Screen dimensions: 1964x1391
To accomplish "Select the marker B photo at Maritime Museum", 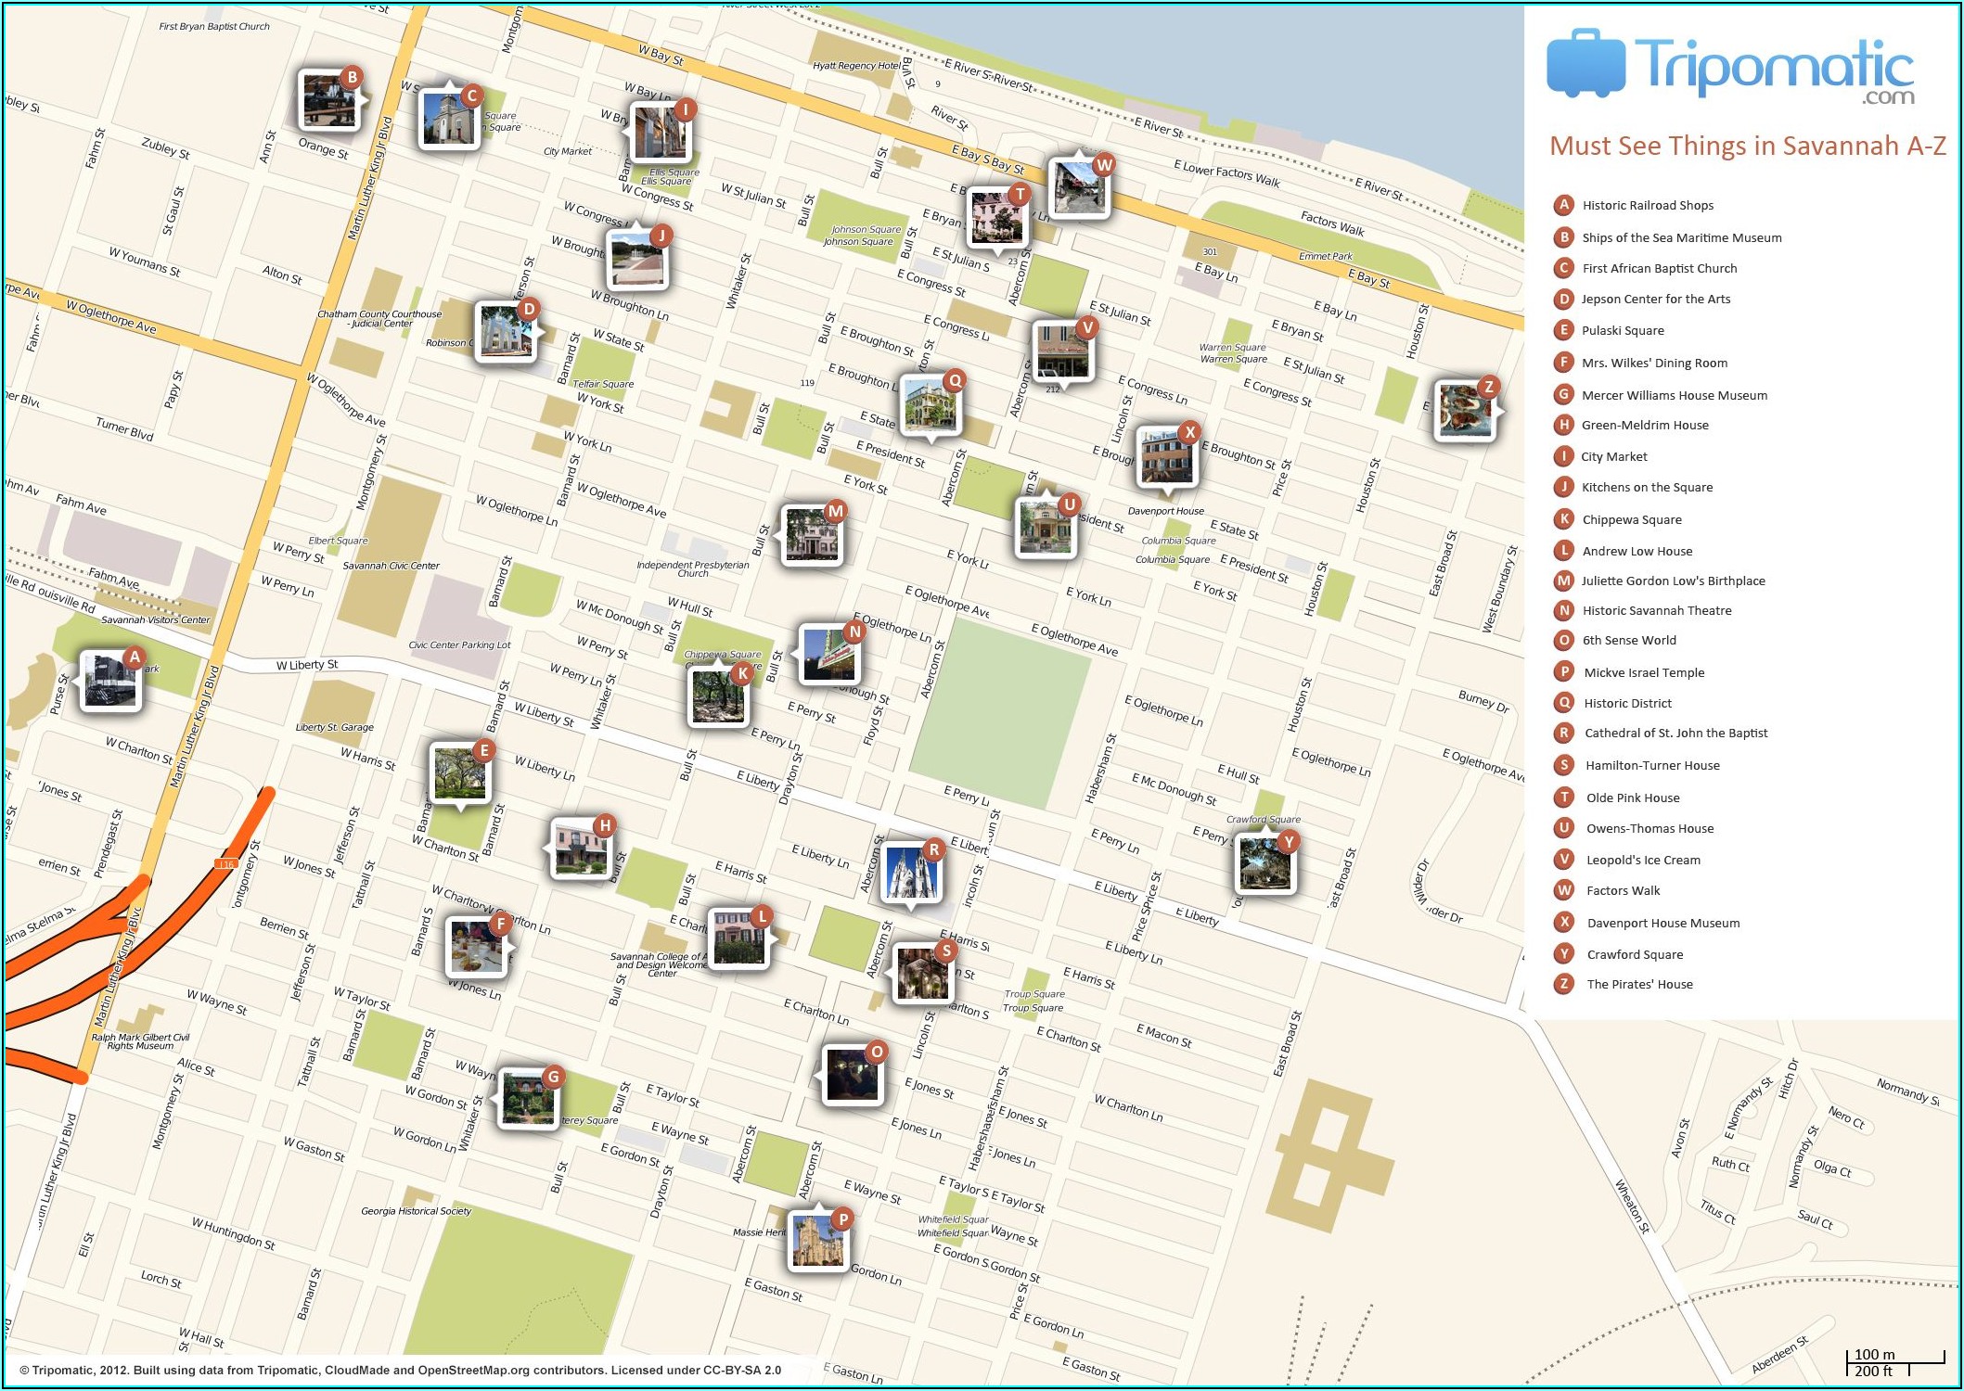I will click(x=328, y=100).
